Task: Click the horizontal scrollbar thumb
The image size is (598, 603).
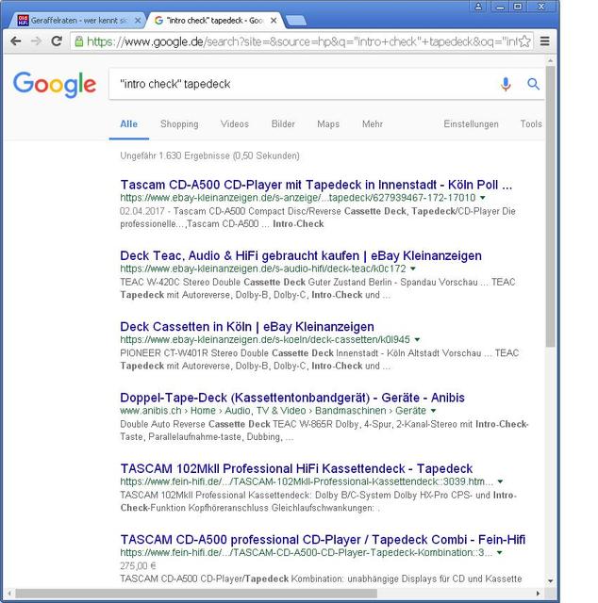Action: 196,594
